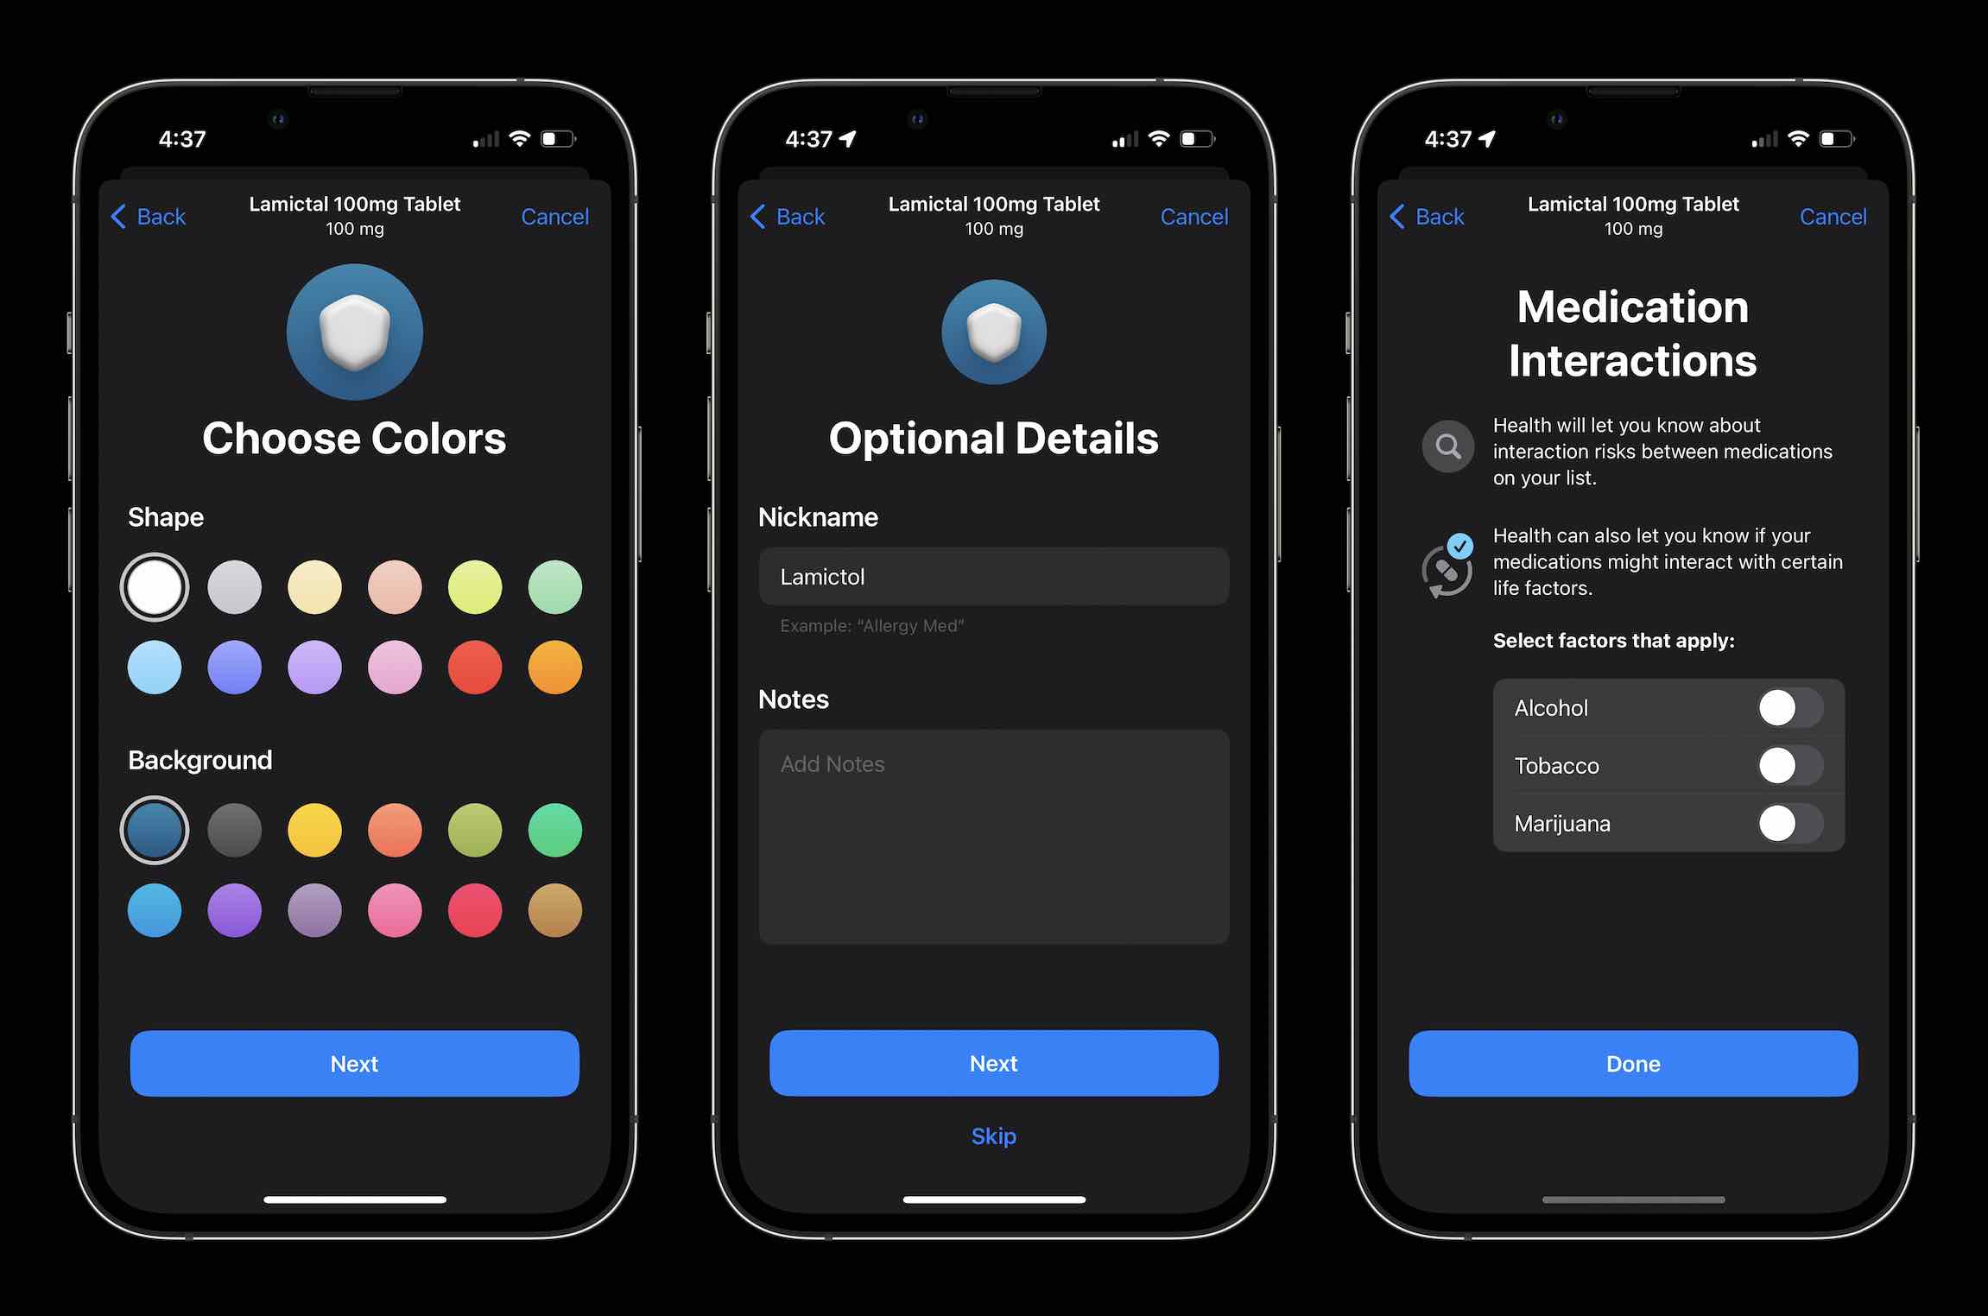Select the white shape color option
The height and width of the screenshot is (1316, 1988).
pyautogui.click(x=153, y=583)
